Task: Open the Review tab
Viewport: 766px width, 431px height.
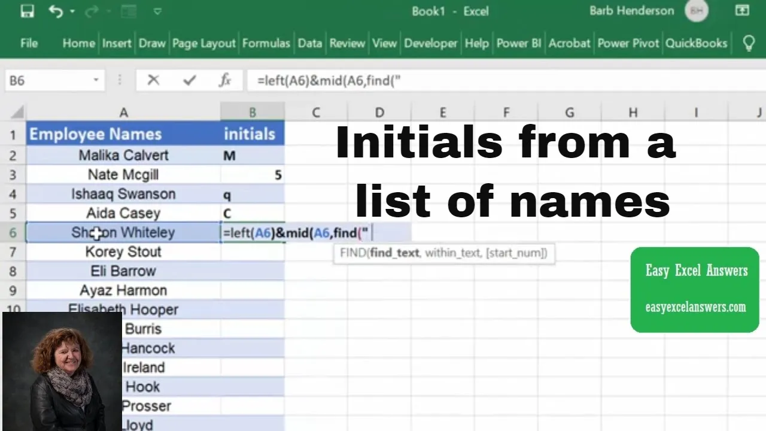Action: click(x=347, y=43)
